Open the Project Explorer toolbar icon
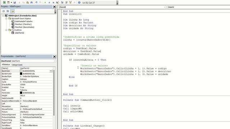Screen dimensions: 230x129 point(62,3)
